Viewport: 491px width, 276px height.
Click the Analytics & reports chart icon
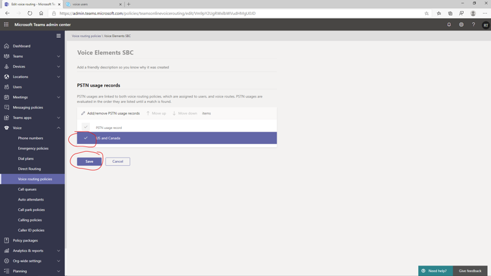coord(7,251)
